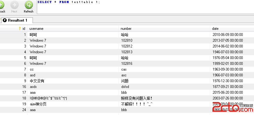Click the Refresh icon button
Viewport: 254px width, 115px height.
29,5
